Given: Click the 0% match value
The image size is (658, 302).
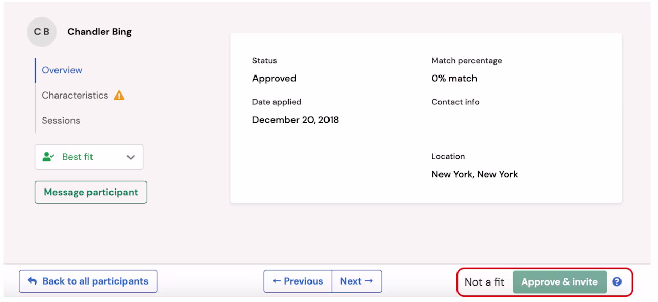Looking at the screenshot, I should [454, 79].
